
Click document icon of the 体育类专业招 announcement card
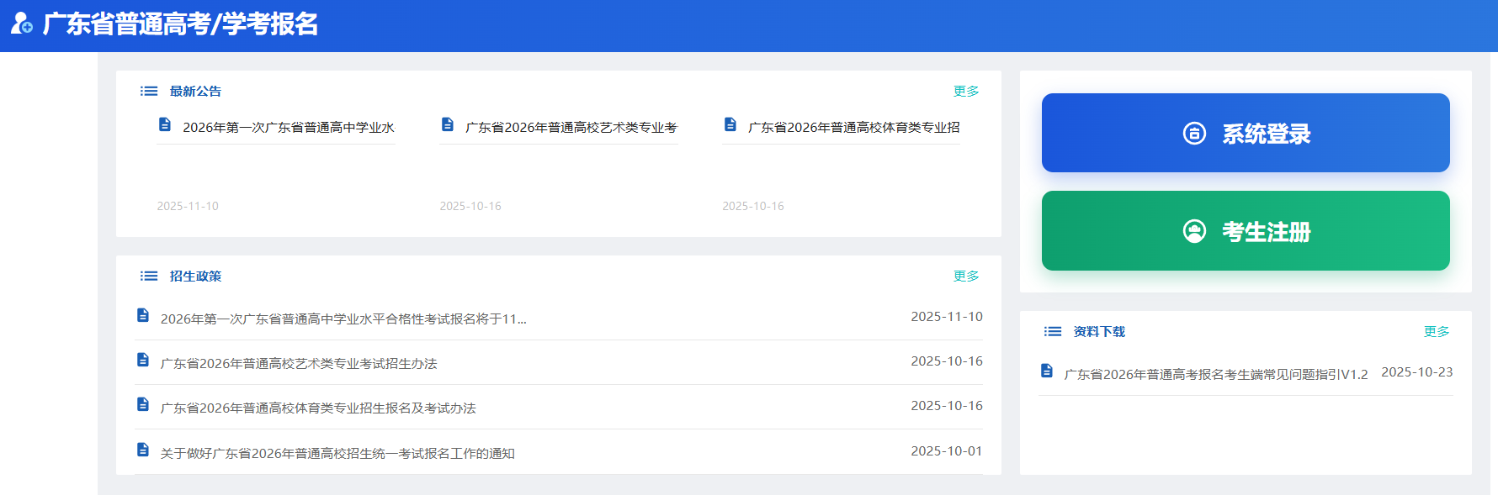(x=730, y=125)
